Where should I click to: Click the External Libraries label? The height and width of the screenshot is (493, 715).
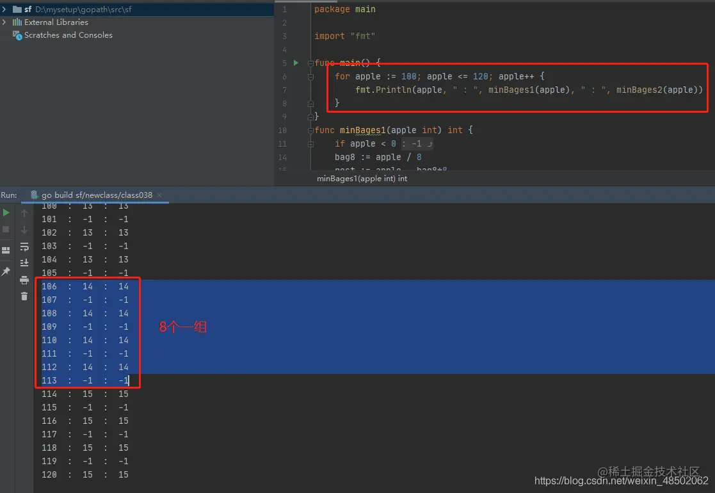coord(56,22)
